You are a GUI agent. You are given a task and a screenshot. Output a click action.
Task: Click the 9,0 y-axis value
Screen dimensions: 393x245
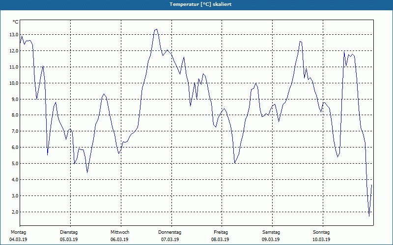(x=15, y=99)
